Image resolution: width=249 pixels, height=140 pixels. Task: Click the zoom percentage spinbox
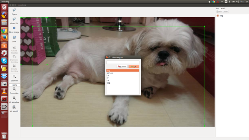click(x=14, y=85)
